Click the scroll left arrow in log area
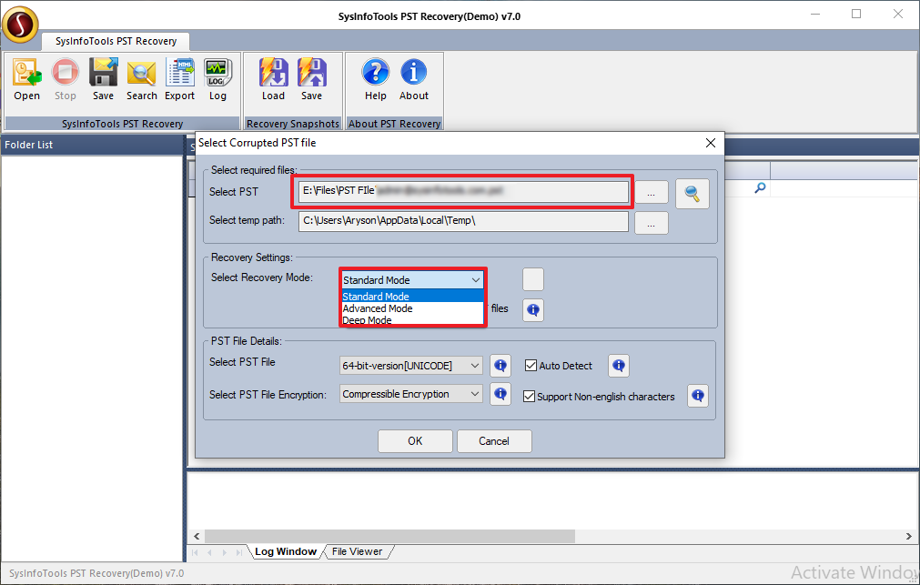This screenshot has height=585, width=920. (197, 536)
